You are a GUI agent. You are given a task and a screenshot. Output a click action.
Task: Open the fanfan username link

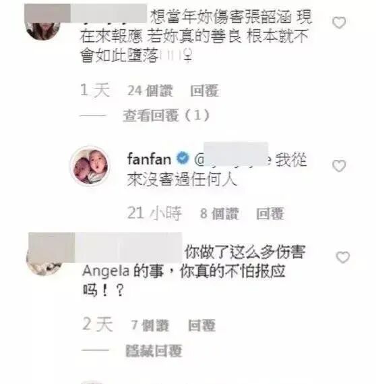[x=149, y=159]
